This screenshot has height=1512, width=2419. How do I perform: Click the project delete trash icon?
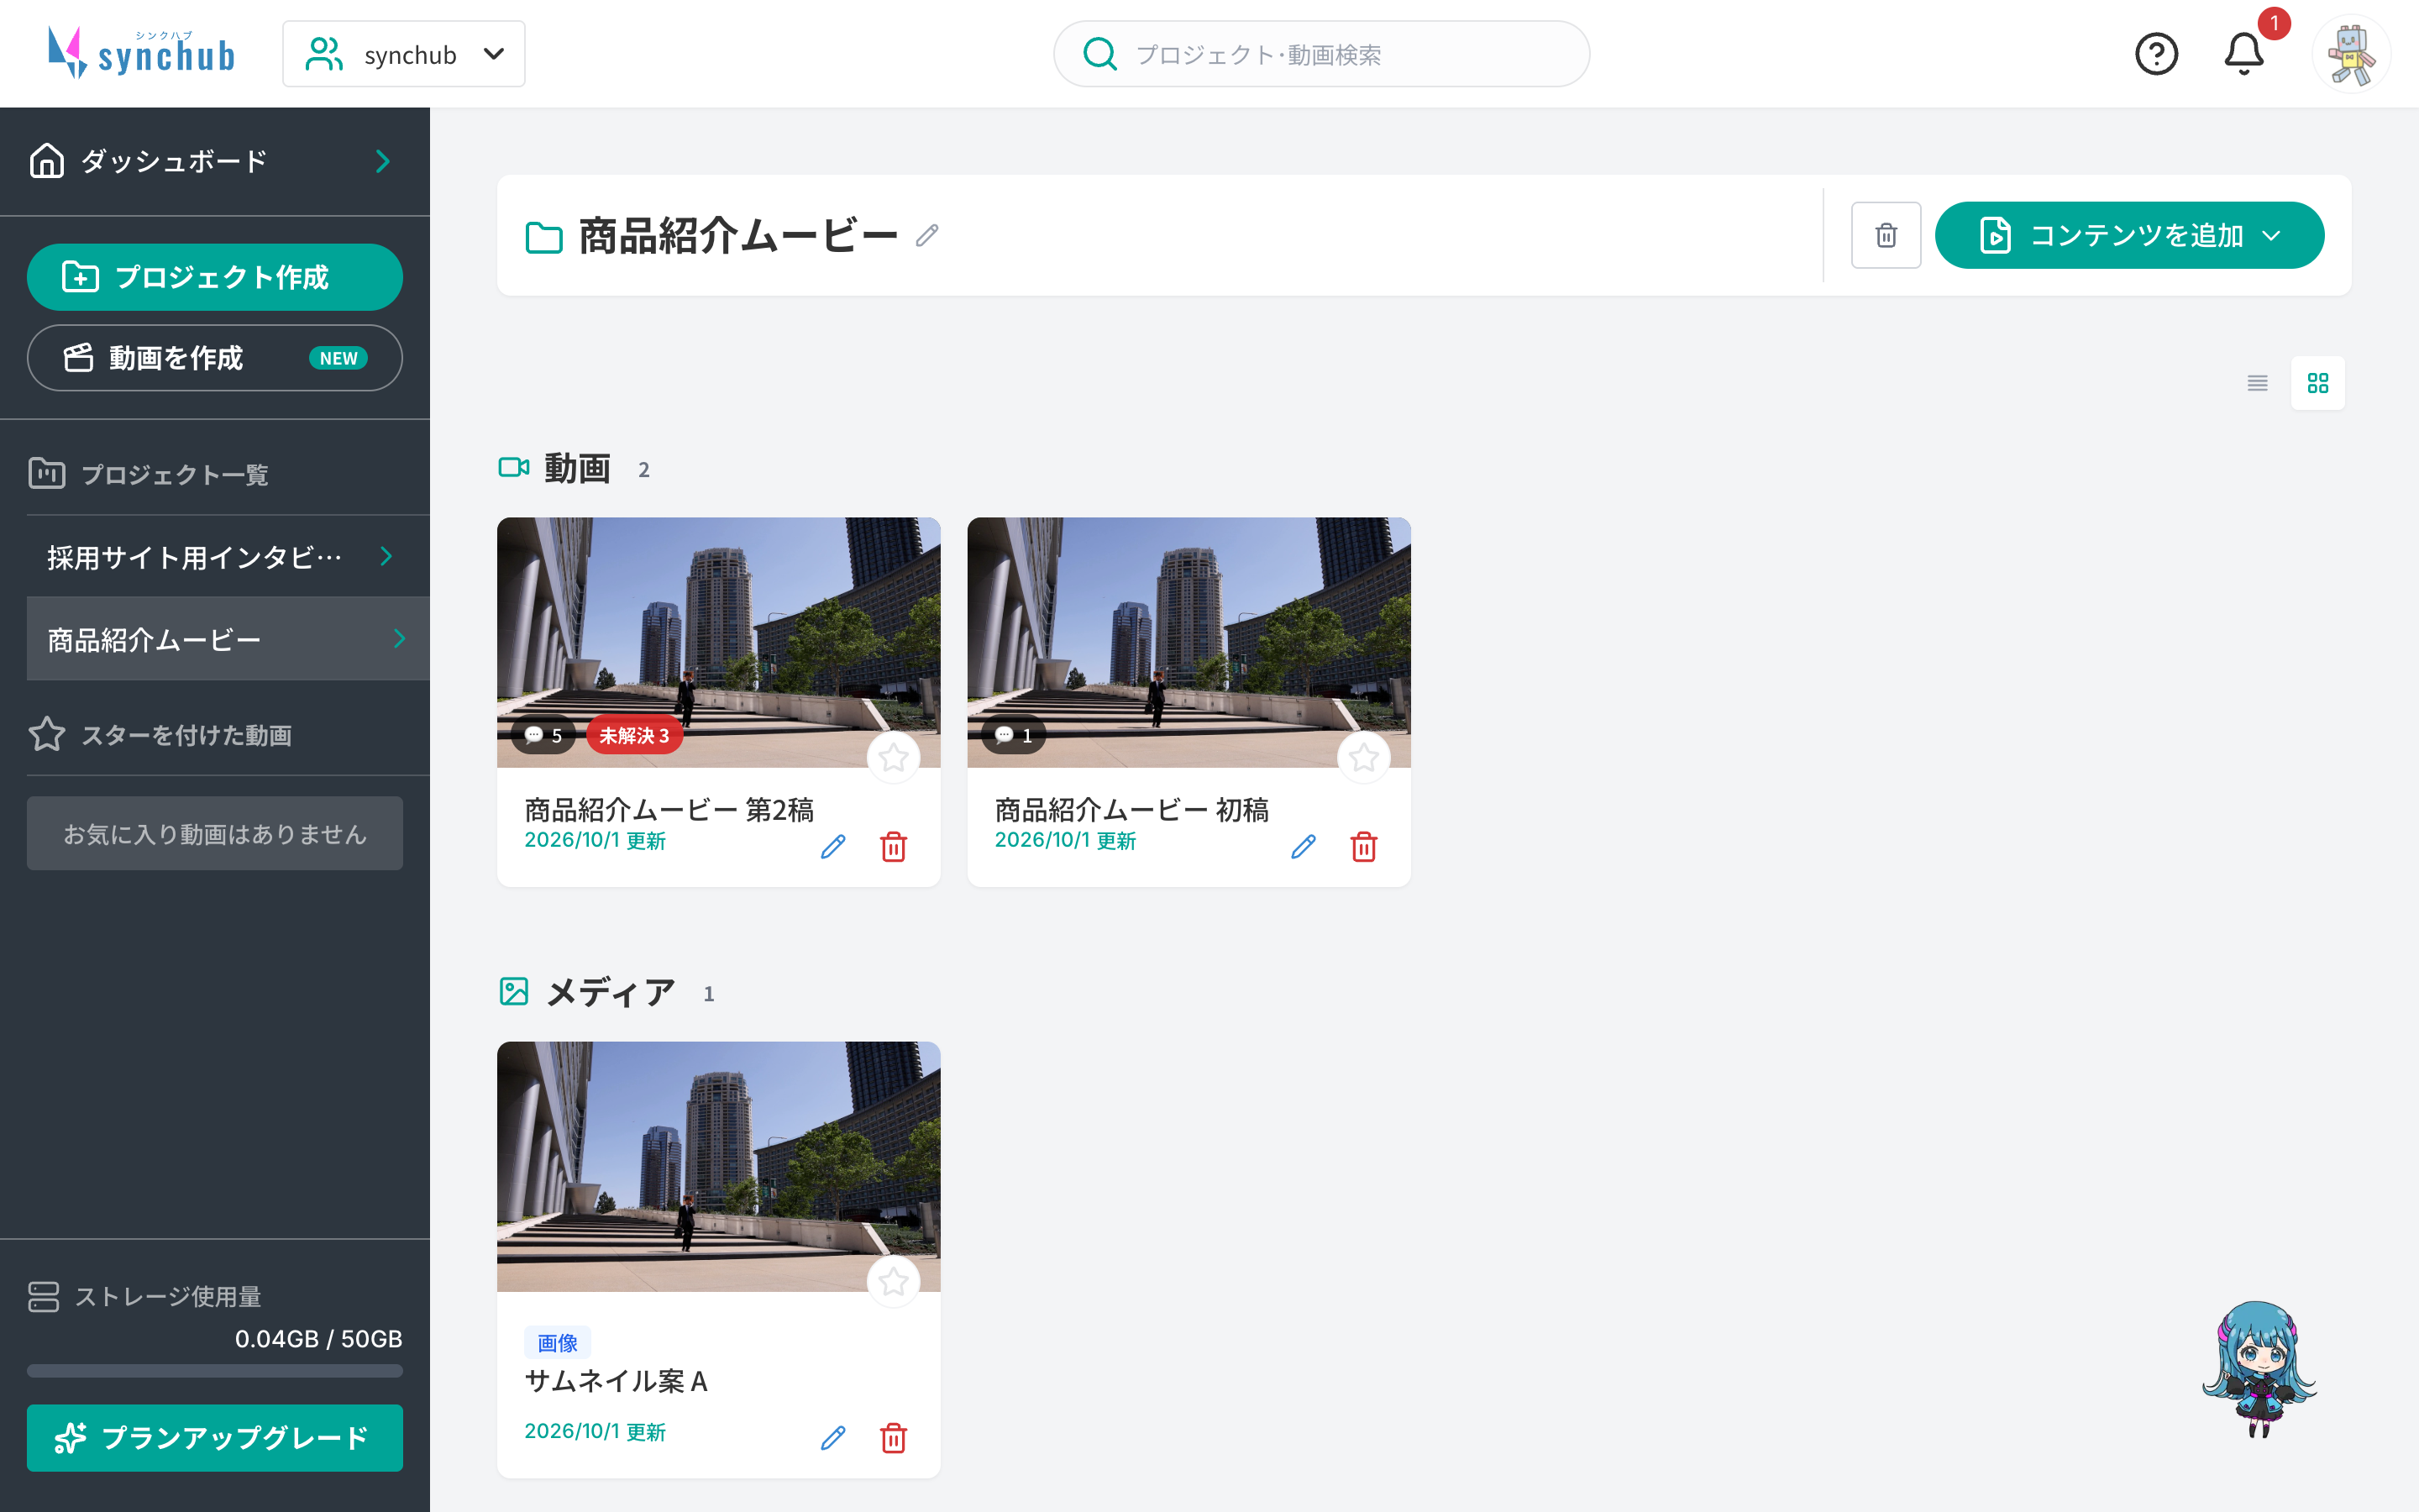(1885, 235)
